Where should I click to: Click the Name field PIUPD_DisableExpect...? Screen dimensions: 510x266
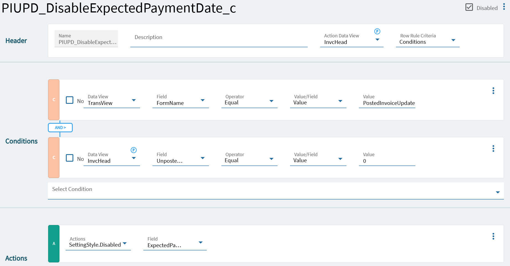pyautogui.click(x=86, y=39)
